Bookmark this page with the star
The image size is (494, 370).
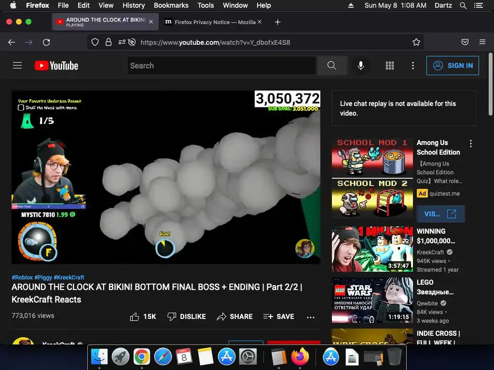point(416,42)
